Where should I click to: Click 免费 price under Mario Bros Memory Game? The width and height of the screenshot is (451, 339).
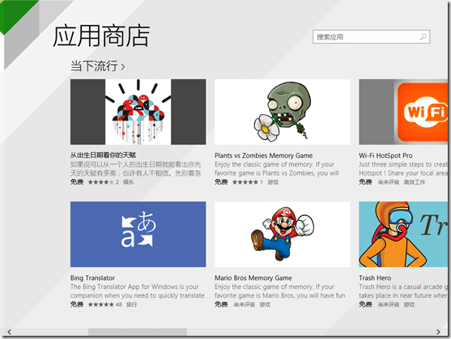221,304
